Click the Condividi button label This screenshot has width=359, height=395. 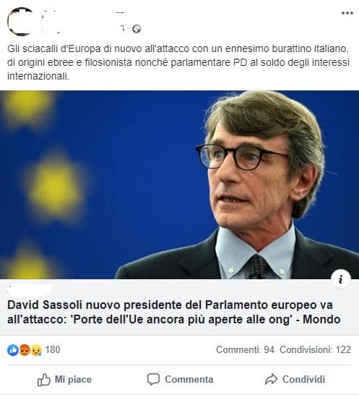point(303,379)
